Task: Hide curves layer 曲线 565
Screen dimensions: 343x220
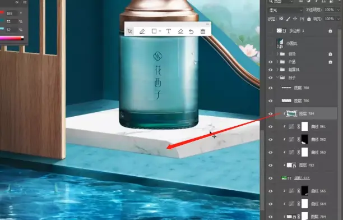Action: (271, 191)
